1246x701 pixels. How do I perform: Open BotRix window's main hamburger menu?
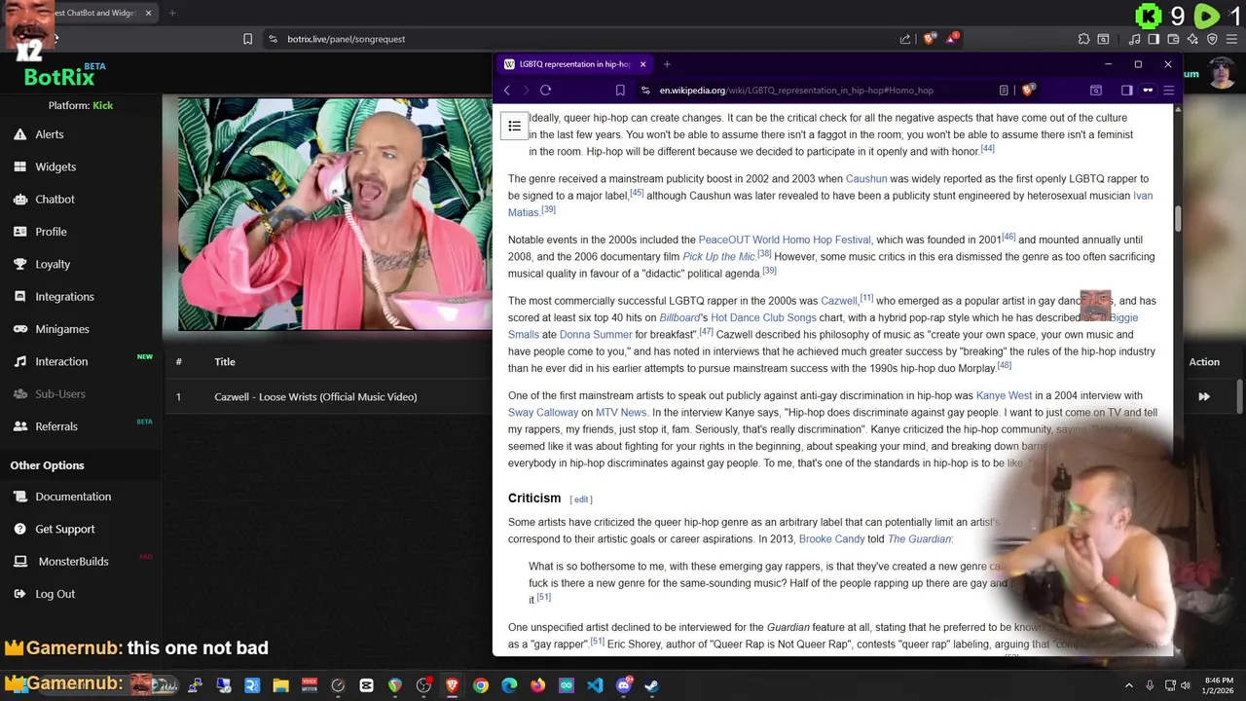(x=1231, y=39)
